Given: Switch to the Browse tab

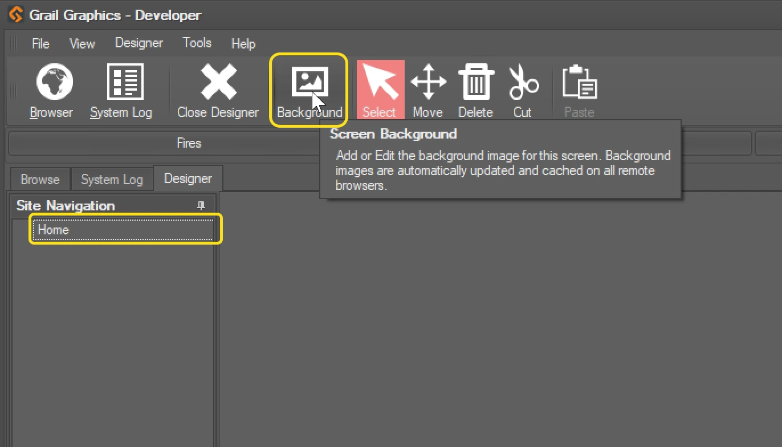Looking at the screenshot, I should coord(40,180).
